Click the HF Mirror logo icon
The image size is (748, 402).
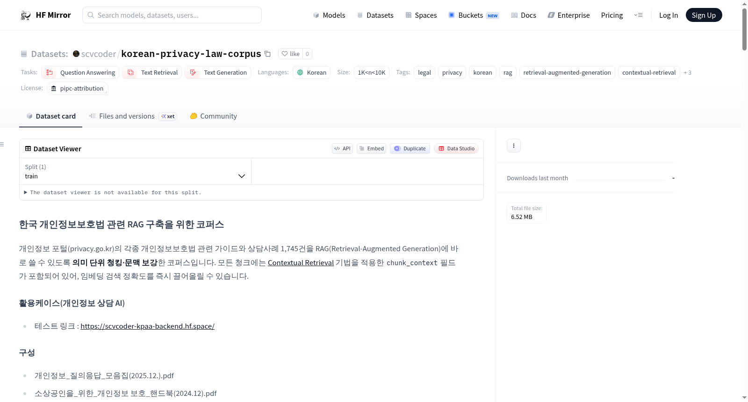[26, 15]
